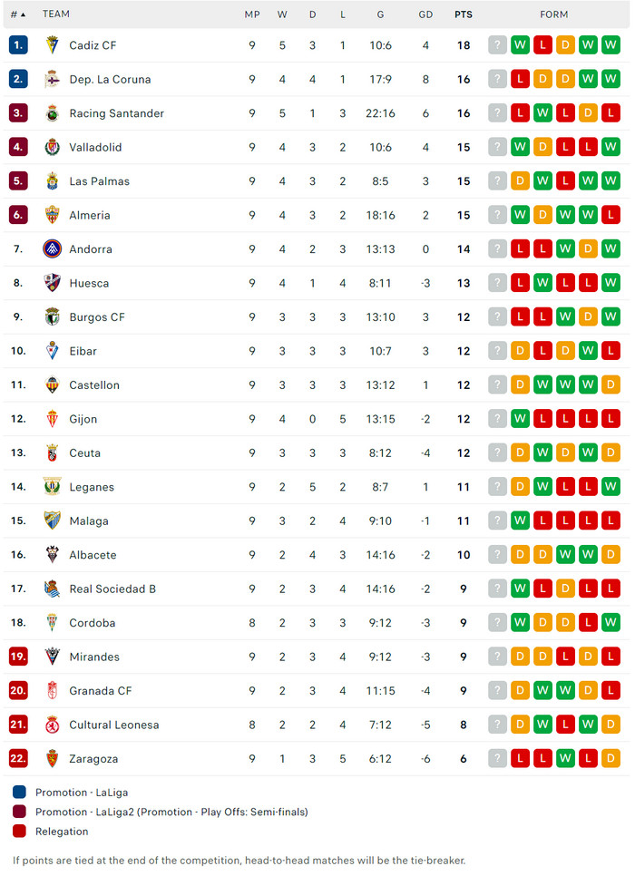Screen dimensions: 635x876
Task: Click Cadiz CF's upcoming match question mark
Action: pos(497,45)
